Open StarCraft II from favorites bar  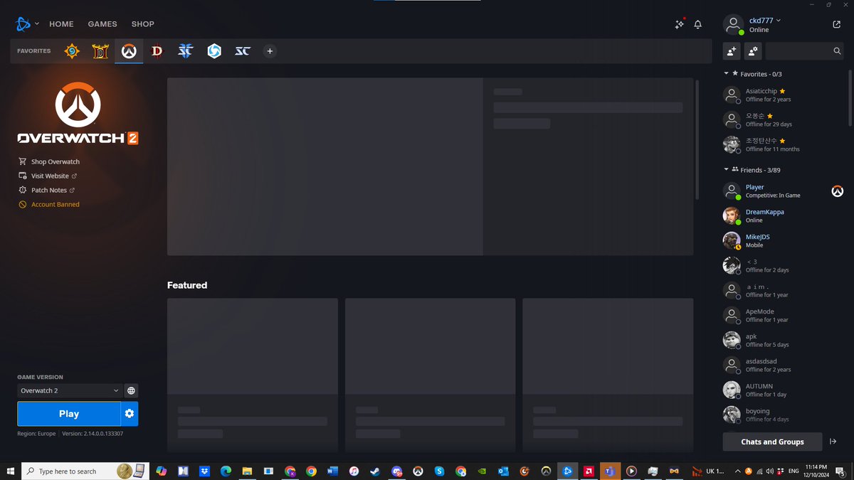186,51
